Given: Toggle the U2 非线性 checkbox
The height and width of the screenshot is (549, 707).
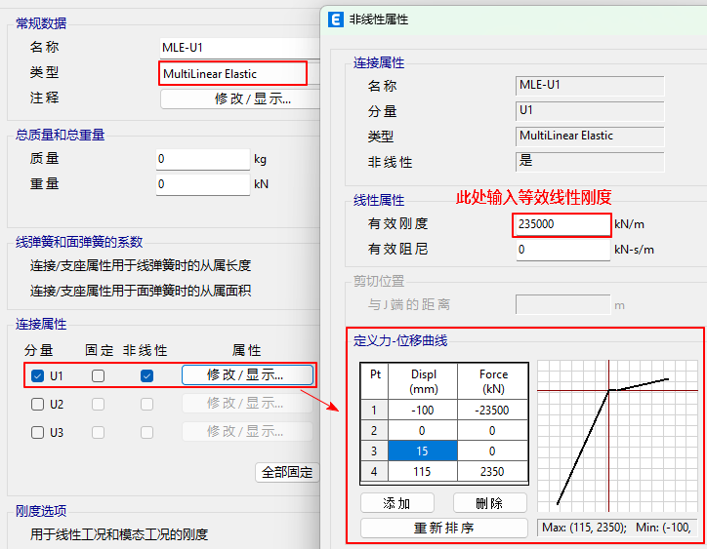Looking at the screenshot, I should [x=146, y=404].
